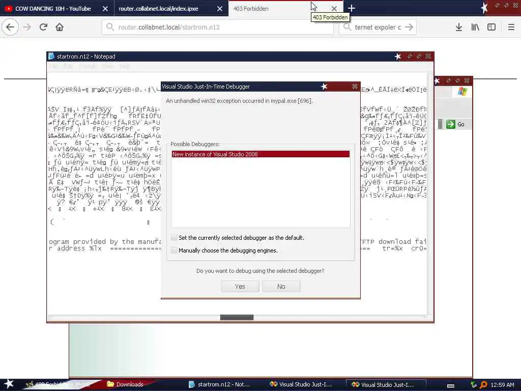Click the search box magnifier icon
Image resolution: width=521 pixels, height=391 pixels.
(347, 27)
